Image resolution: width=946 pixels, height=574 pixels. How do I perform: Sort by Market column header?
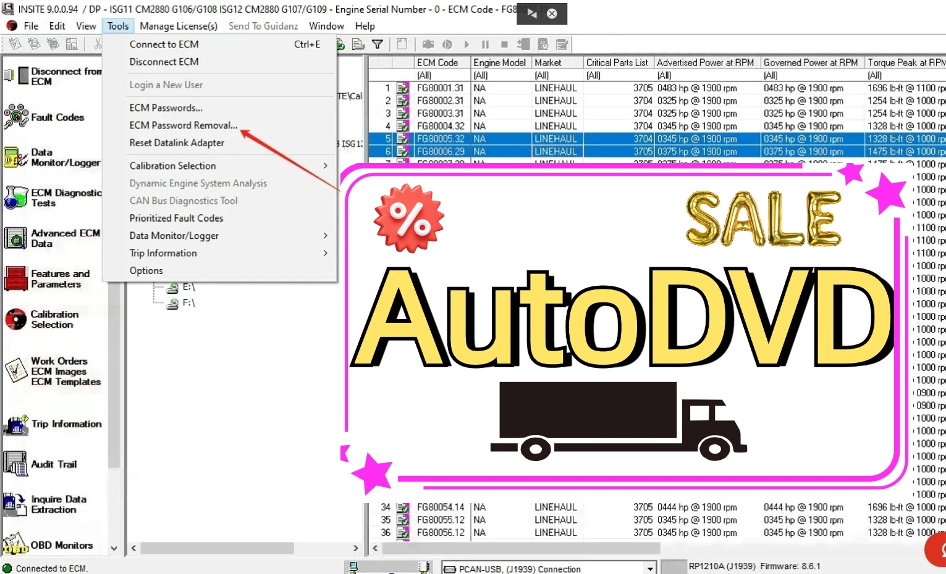(x=557, y=62)
